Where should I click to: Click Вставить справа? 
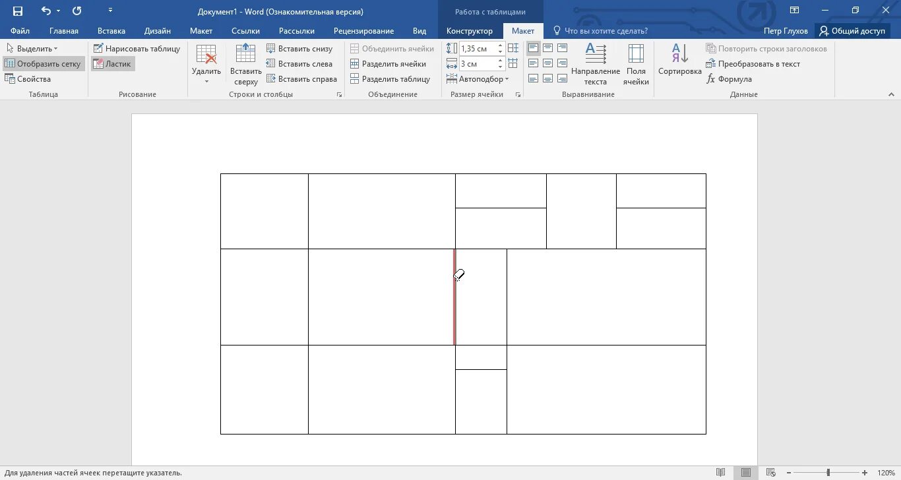(x=302, y=79)
